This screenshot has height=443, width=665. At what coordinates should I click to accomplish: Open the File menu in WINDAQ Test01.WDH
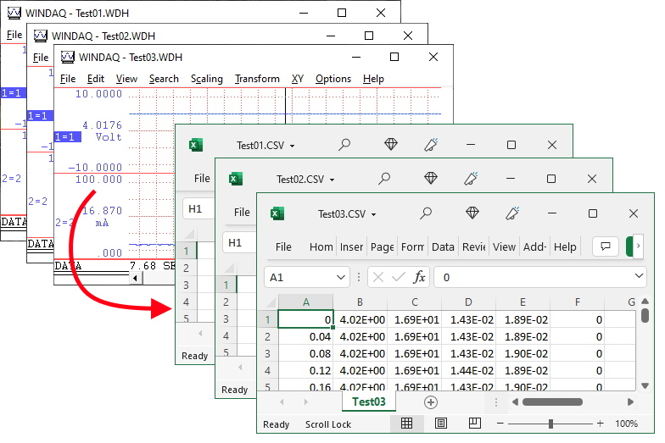pos(14,35)
